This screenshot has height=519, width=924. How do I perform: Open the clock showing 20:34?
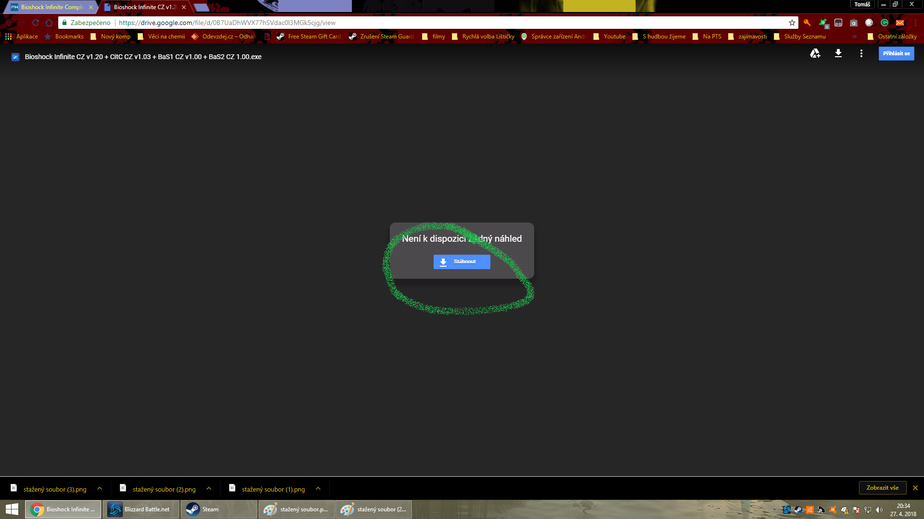click(903, 510)
